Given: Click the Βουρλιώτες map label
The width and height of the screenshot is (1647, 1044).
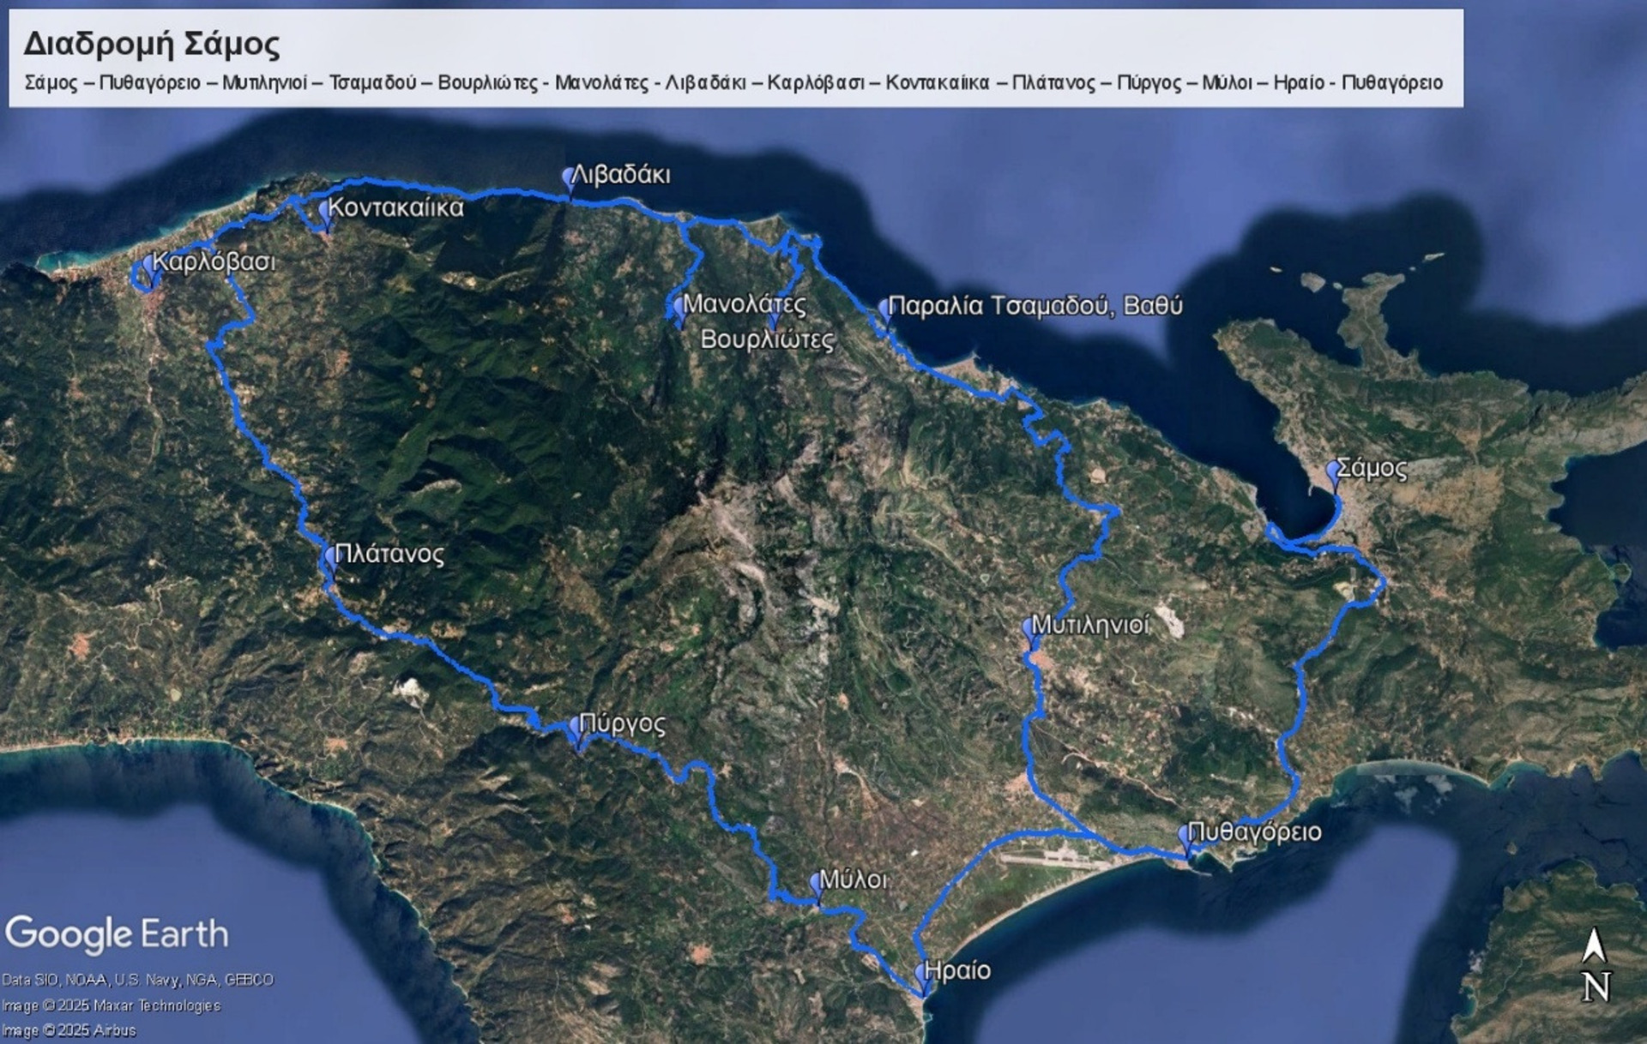Looking at the screenshot, I should 767,339.
